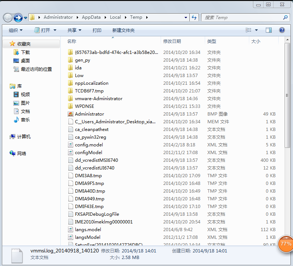
Task: Click the 打开 toolbar button
Action: click(43, 30)
